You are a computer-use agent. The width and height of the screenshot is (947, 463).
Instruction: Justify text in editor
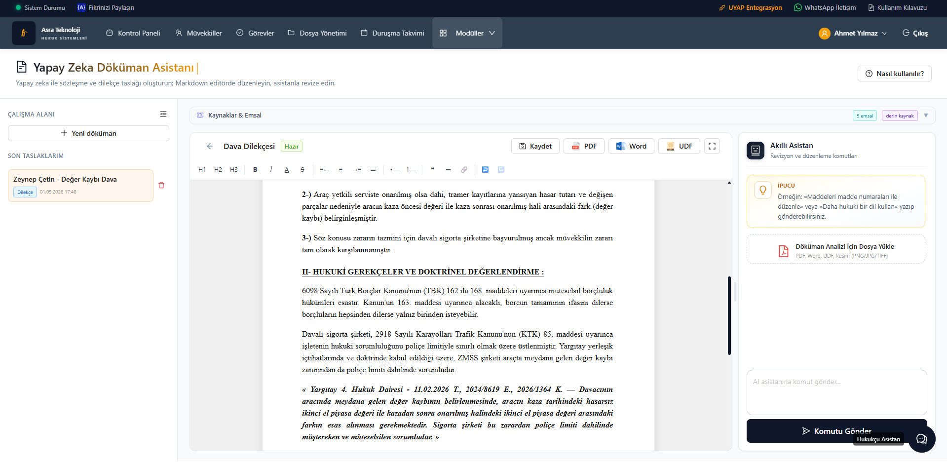point(373,170)
